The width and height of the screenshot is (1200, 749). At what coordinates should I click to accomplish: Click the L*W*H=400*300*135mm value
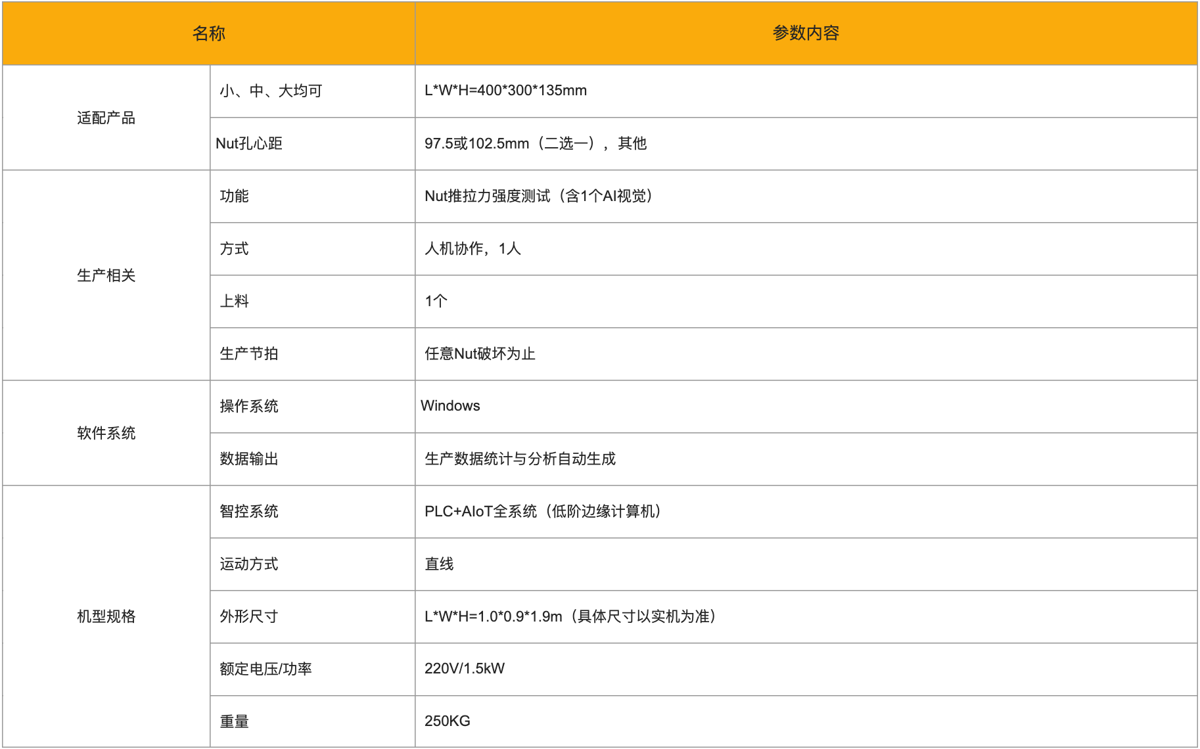click(505, 91)
